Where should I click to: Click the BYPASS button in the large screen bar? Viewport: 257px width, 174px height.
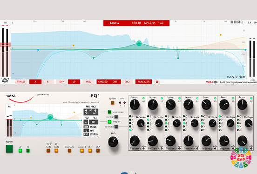(x=21, y=81)
